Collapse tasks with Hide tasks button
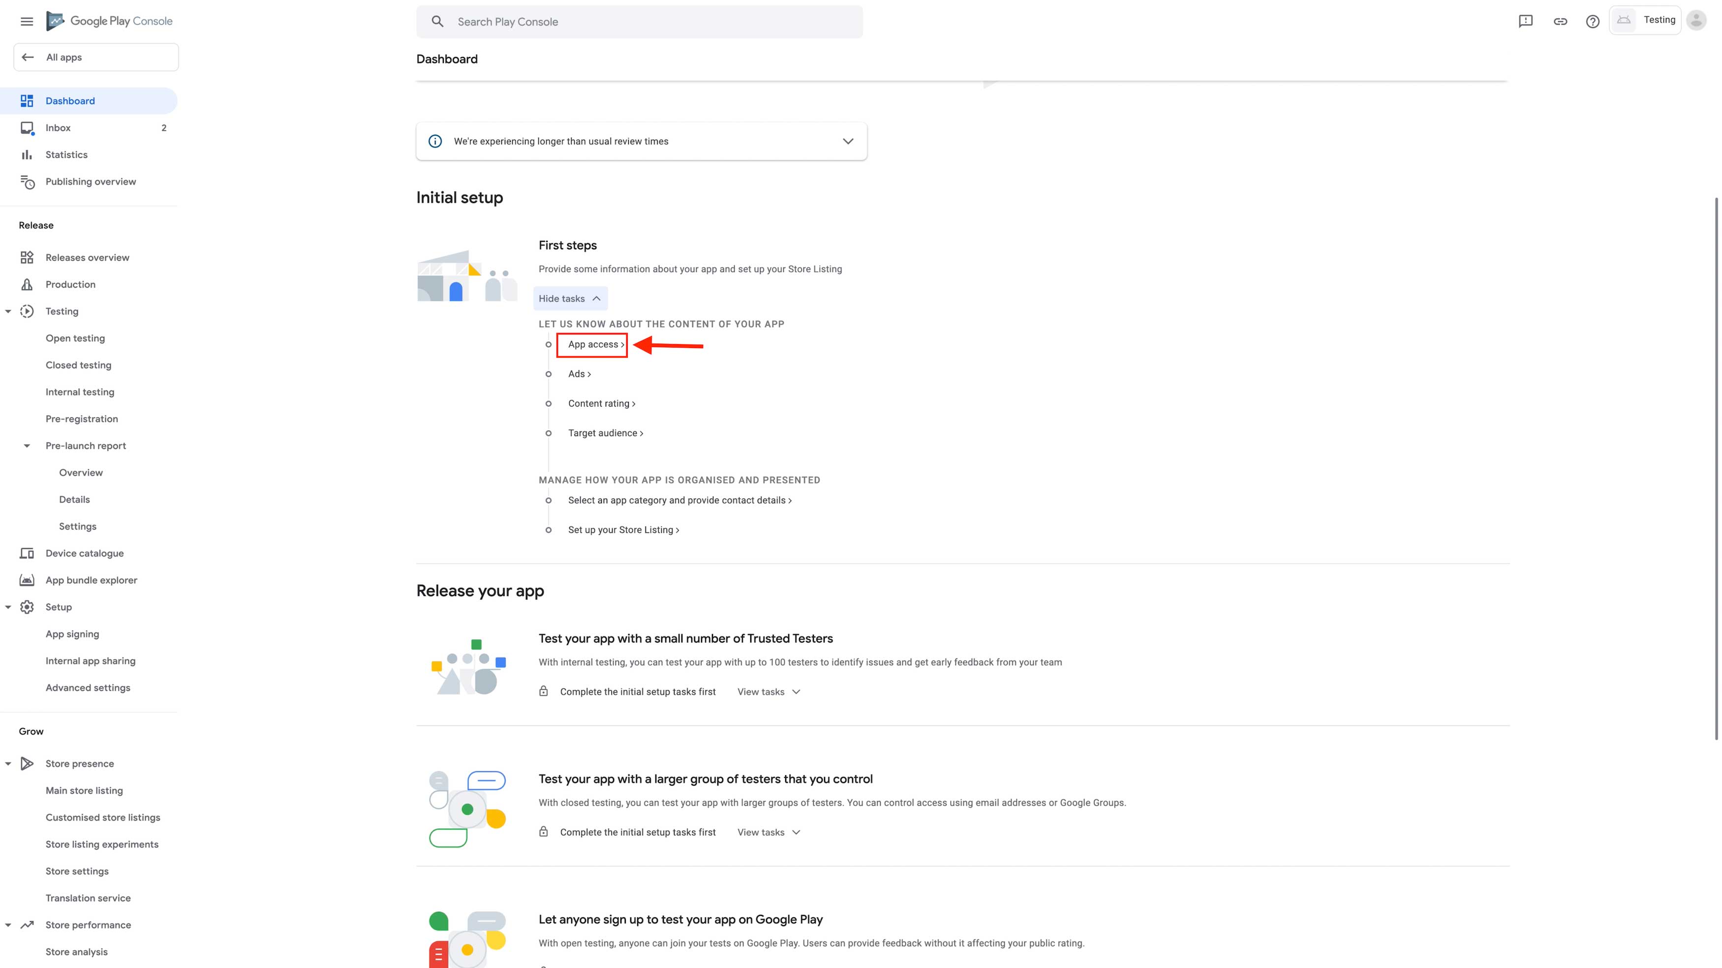1722x968 pixels. (570, 298)
